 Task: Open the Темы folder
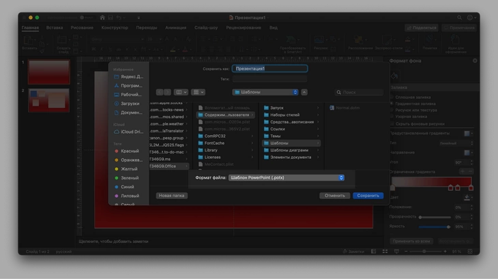291,136
